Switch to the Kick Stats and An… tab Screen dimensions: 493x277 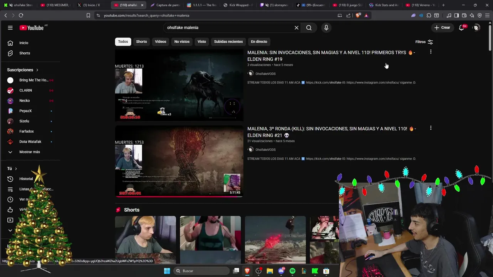(x=384, y=5)
